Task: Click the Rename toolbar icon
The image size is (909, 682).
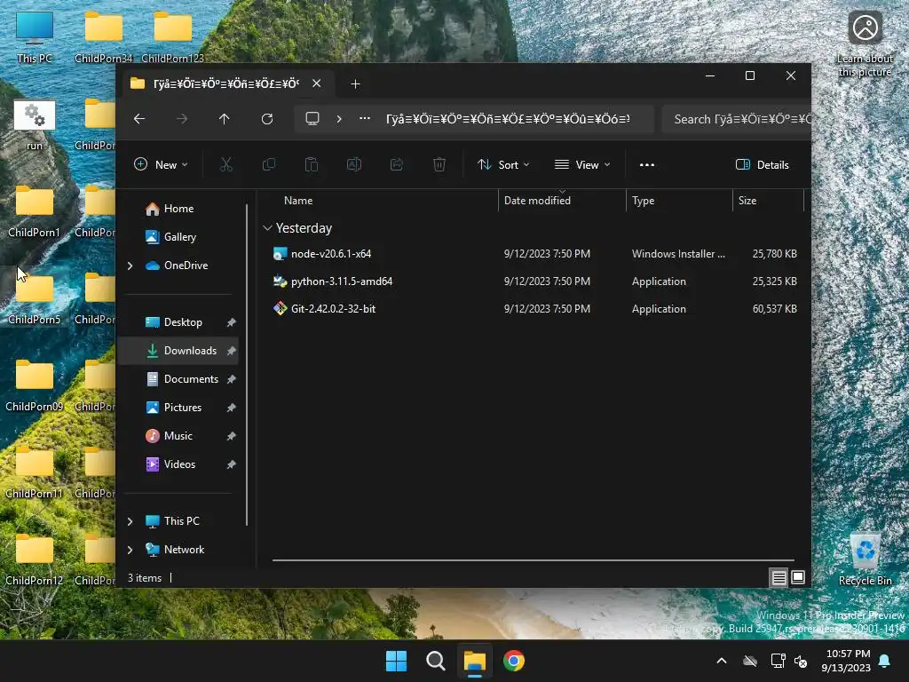Action: point(353,164)
